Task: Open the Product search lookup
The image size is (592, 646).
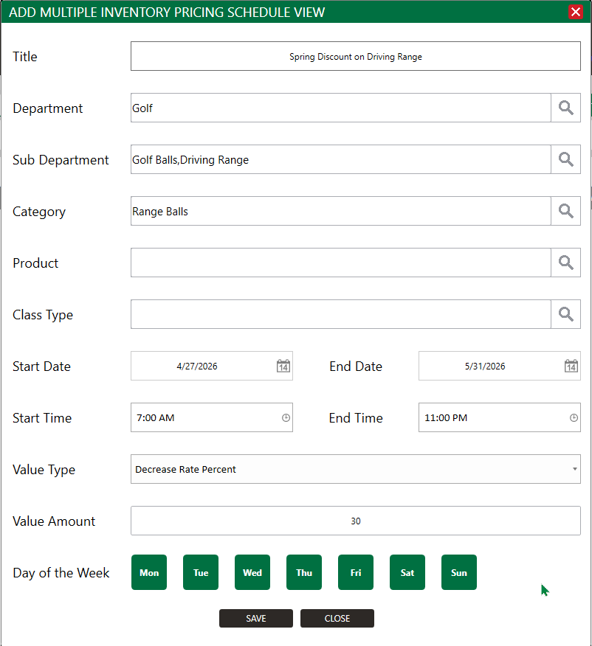Action: click(x=565, y=263)
